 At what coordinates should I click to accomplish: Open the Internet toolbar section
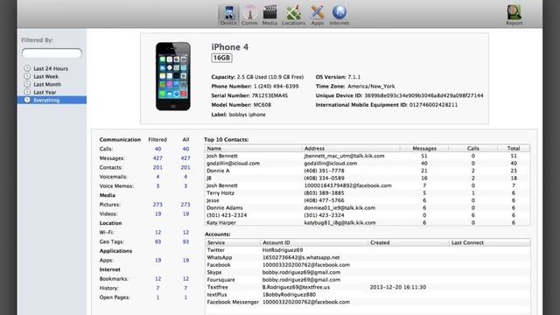[x=339, y=16]
